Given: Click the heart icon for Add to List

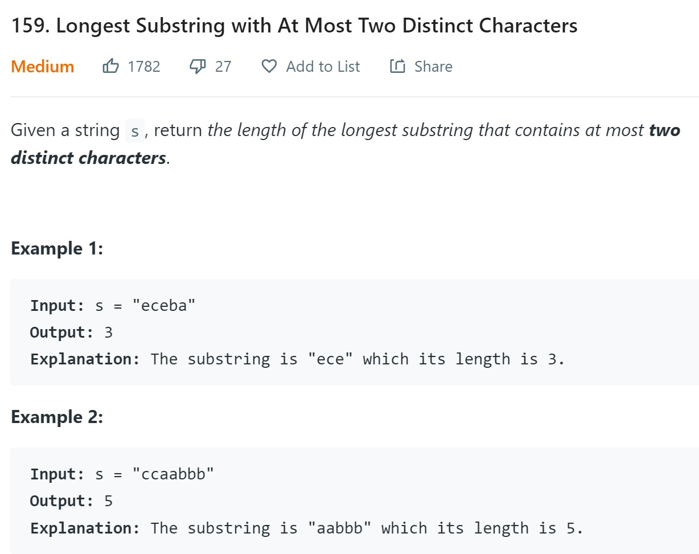Looking at the screenshot, I should 269,67.
